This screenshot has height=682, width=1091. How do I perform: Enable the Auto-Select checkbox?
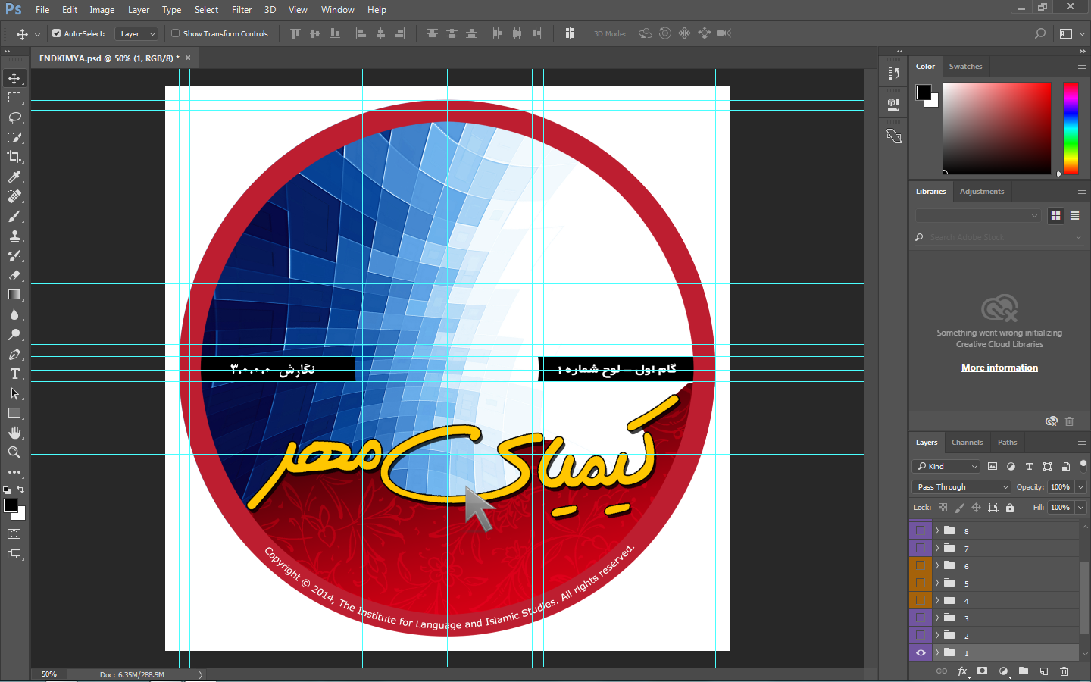pyautogui.click(x=57, y=33)
